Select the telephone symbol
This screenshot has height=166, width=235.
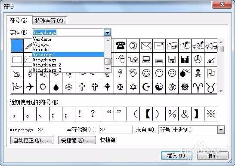121,45
